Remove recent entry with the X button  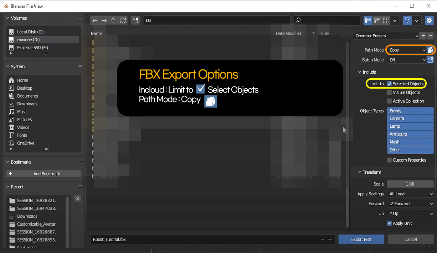[78, 199]
